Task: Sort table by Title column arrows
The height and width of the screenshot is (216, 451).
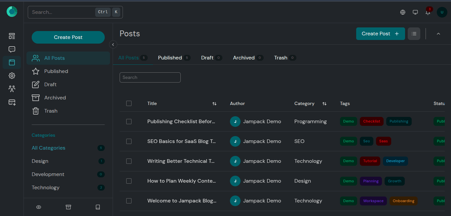Action: 214,104
